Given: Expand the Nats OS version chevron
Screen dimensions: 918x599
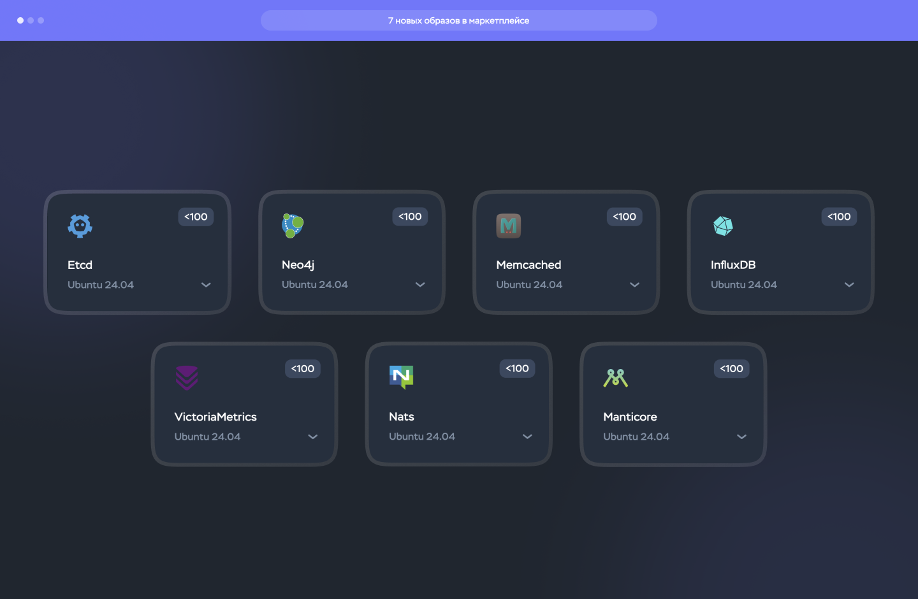Looking at the screenshot, I should [527, 437].
